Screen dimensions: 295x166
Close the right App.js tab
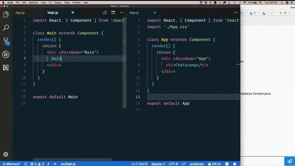click(155, 12)
